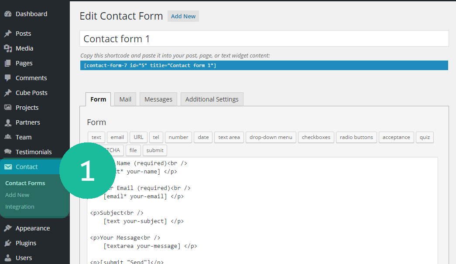Click the Partners person icon

[x=7, y=122]
